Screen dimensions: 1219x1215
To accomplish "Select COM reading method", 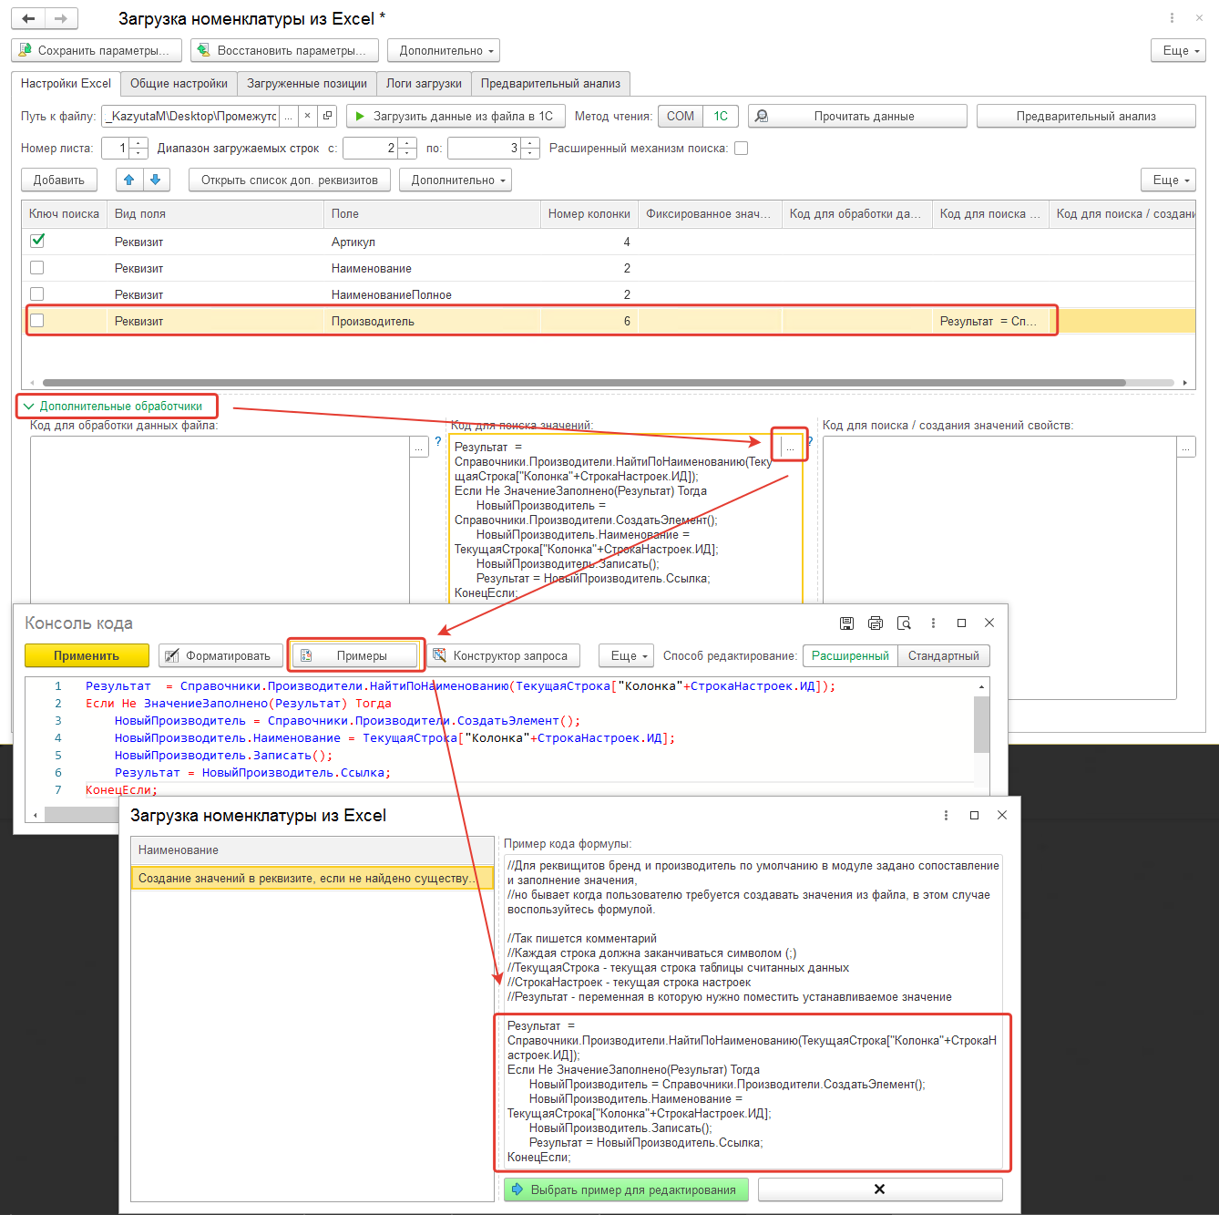I will [x=681, y=116].
